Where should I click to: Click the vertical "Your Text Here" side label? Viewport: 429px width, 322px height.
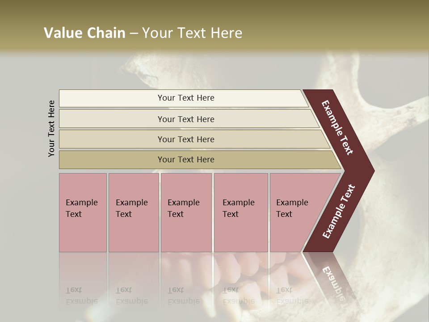[x=51, y=128]
